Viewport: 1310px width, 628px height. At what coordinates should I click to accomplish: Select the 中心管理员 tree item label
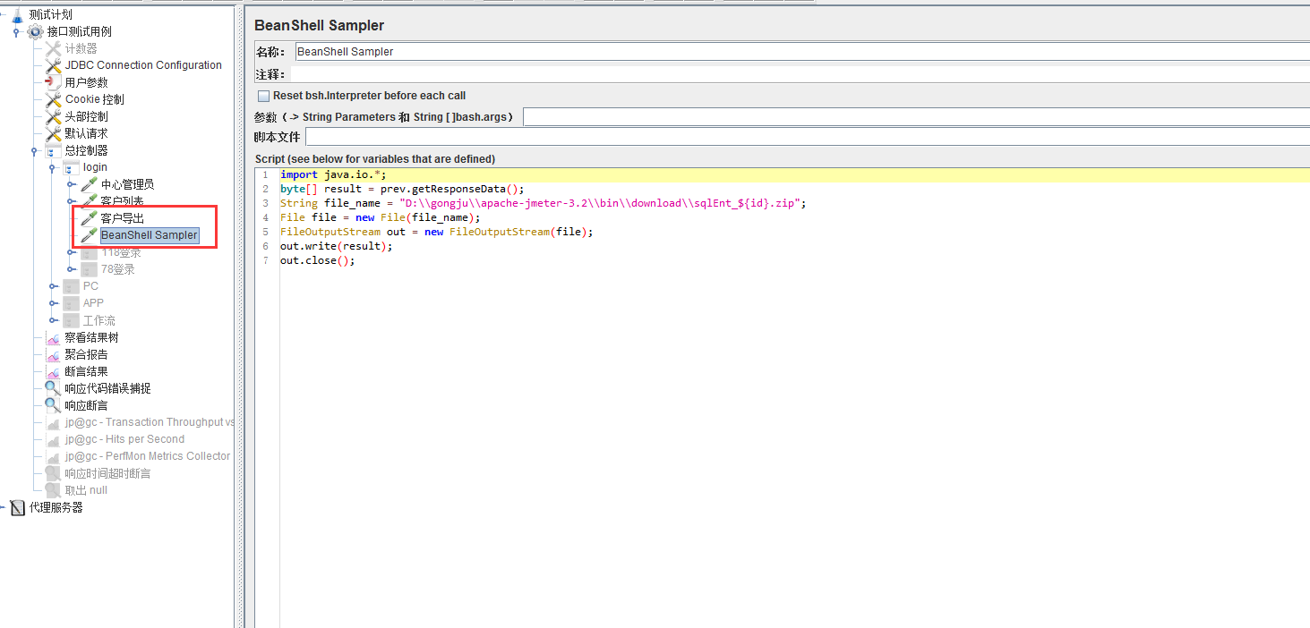127,184
